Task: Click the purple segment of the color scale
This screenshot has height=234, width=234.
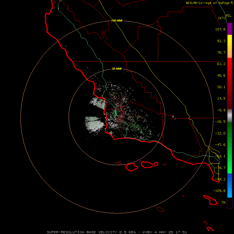Action: [x=230, y=29]
